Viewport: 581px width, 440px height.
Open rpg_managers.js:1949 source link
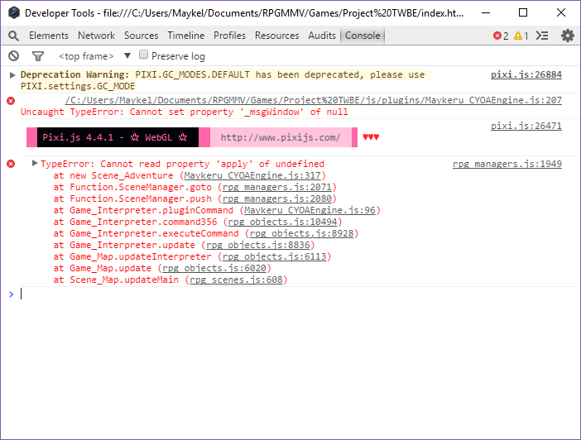(x=507, y=164)
